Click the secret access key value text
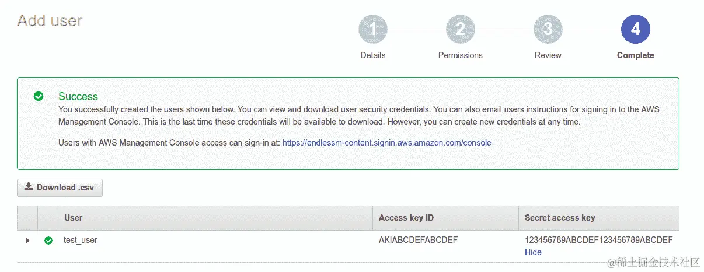The width and height of the screenshot is (704, 272). (x=598, y=240)
